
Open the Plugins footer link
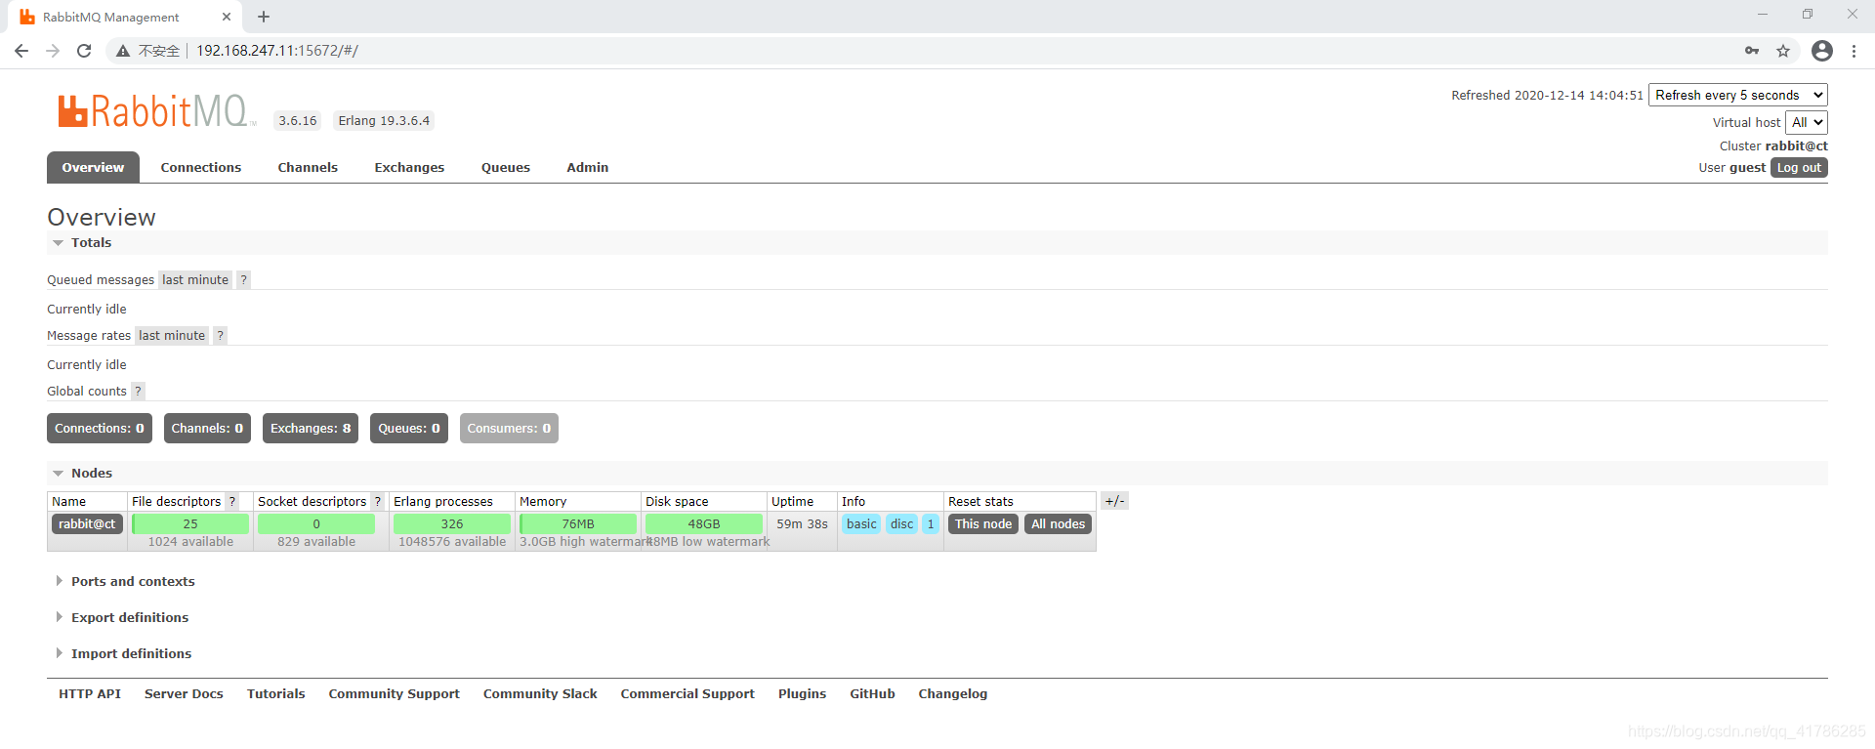tap(802, 694)
